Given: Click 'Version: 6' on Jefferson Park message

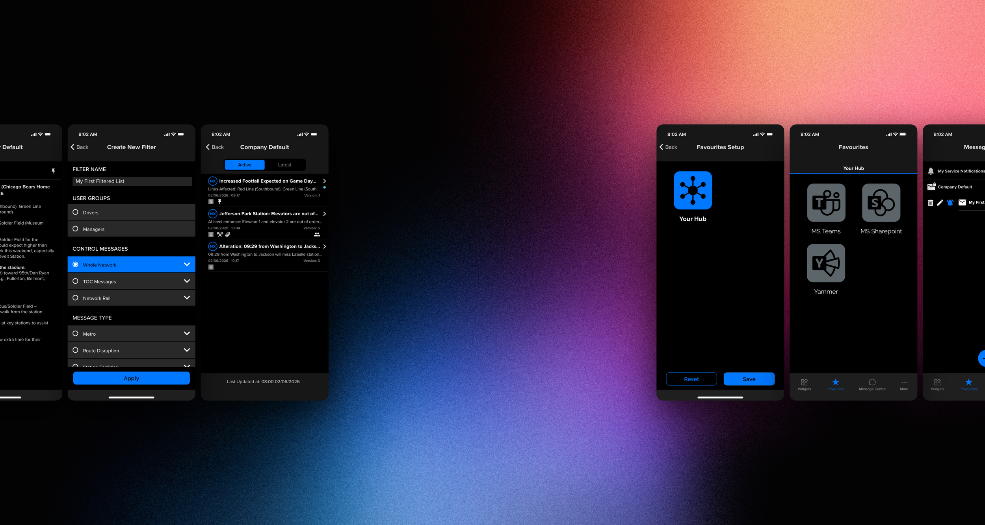Looking at the screenshot, I should [x=312, y=228].
